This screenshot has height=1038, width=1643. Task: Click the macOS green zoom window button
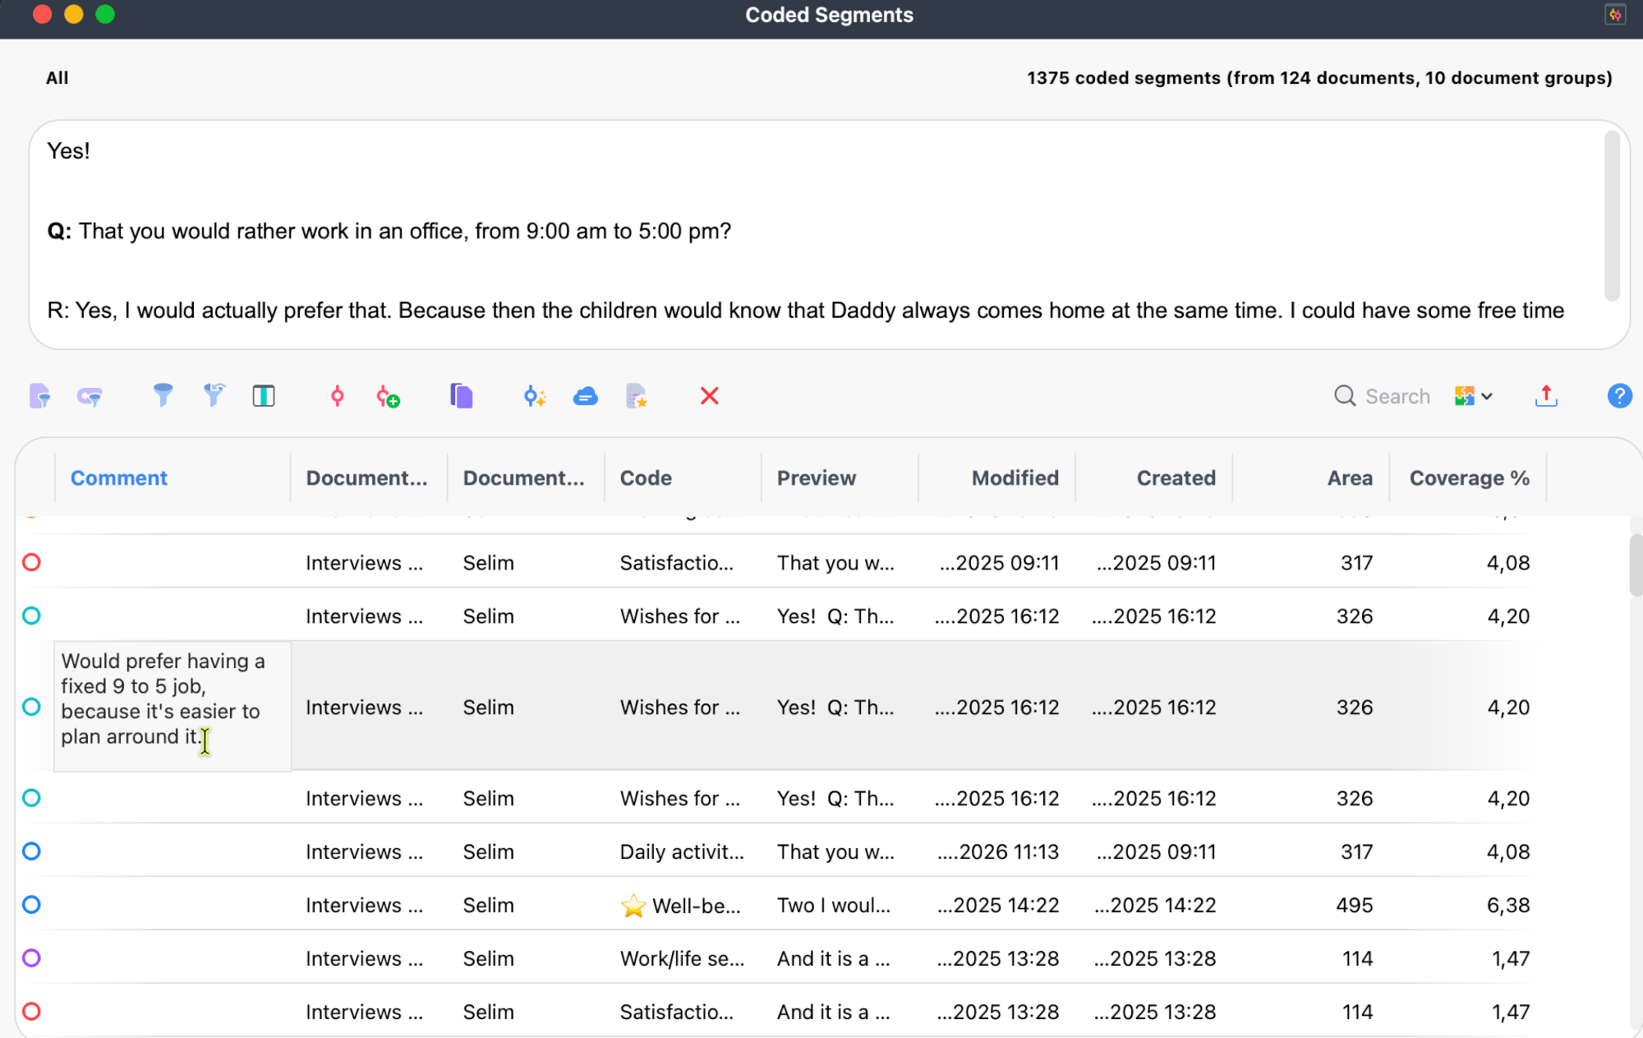(x=105, y=15)
